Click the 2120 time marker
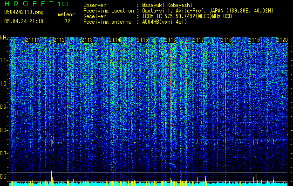 (282, 40)
